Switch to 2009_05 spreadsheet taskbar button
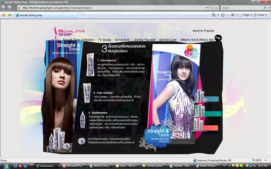Screen dimensions: 271x169 coord(100,166)
